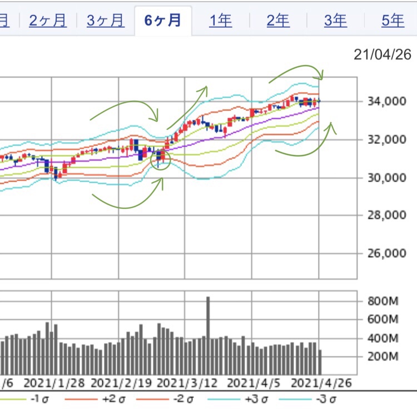417x420 pixels.
Task: Open the 5年 chart range
Action: (x=393, y=21)
